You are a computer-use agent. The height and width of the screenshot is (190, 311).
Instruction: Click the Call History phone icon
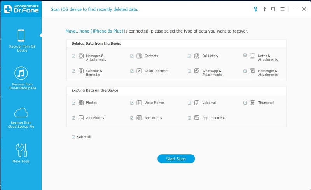[197, 56]
